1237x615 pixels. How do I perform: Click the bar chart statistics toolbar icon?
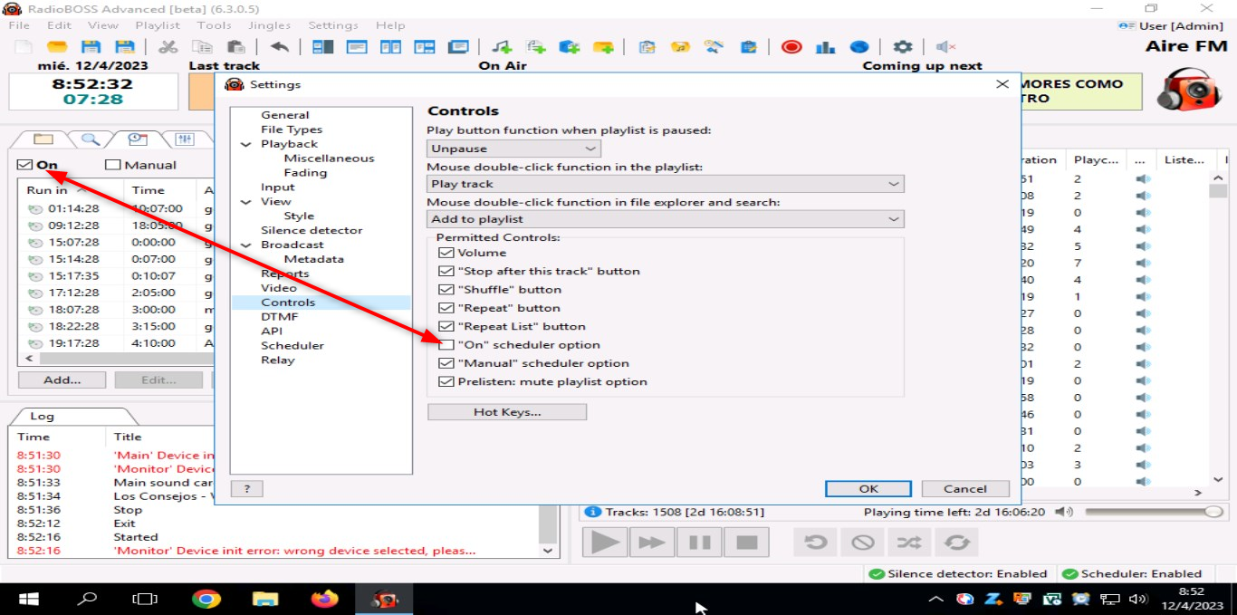825,47
